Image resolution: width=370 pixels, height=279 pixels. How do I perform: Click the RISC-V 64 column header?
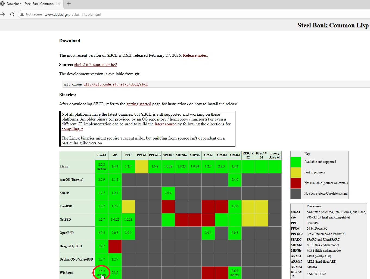coord(262,155)
